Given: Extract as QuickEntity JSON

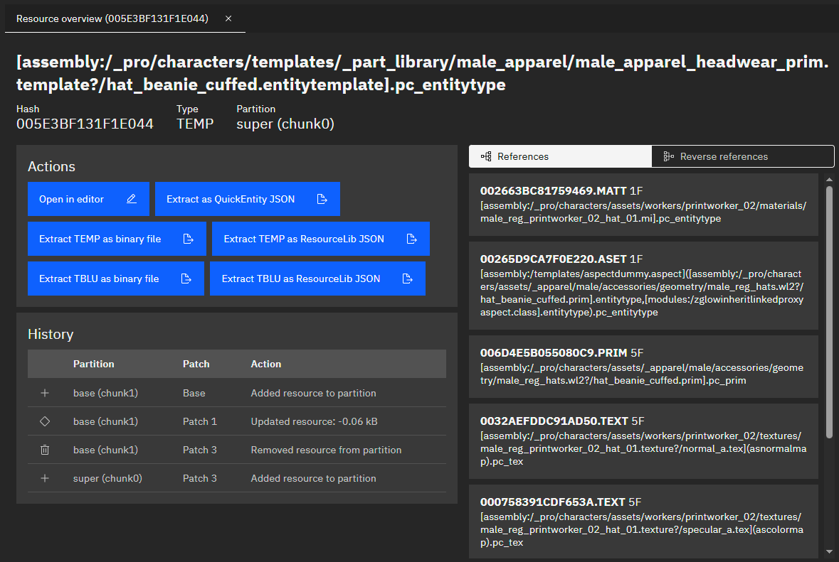Looking at the screenshot, I should (247, 199).
